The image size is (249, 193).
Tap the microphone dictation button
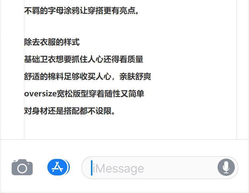226,167
